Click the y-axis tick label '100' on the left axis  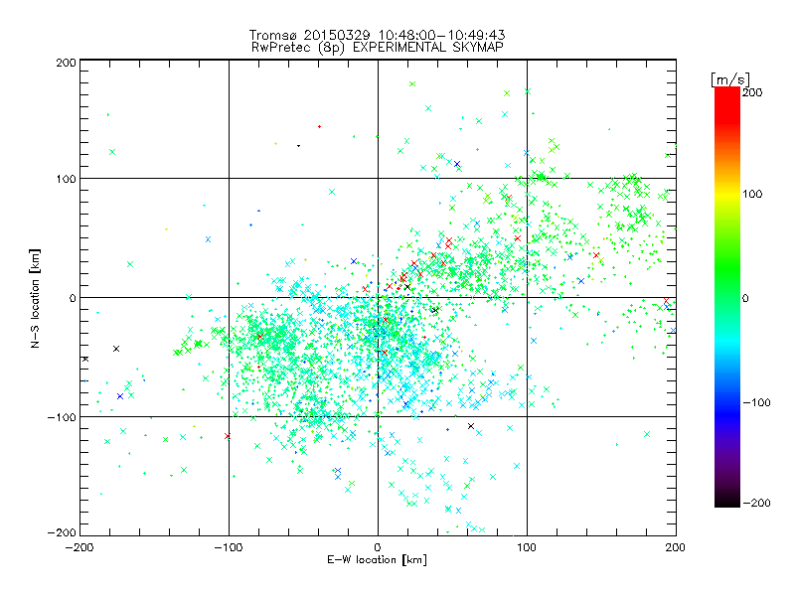pyautogui.click(x=67, y=179)
